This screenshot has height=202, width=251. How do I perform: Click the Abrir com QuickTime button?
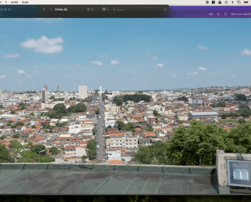point(241,14)
